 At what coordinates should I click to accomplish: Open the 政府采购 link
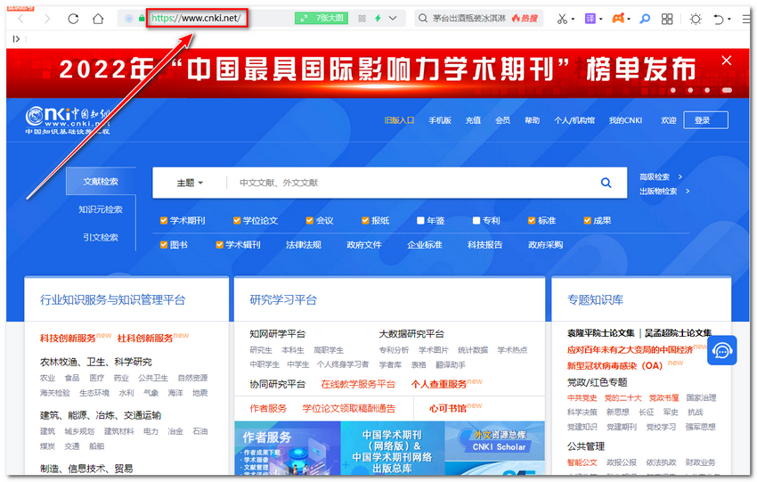click(546, 245)
